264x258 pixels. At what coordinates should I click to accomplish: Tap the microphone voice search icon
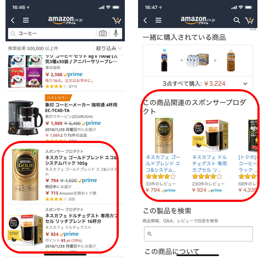tap(116, 33)
